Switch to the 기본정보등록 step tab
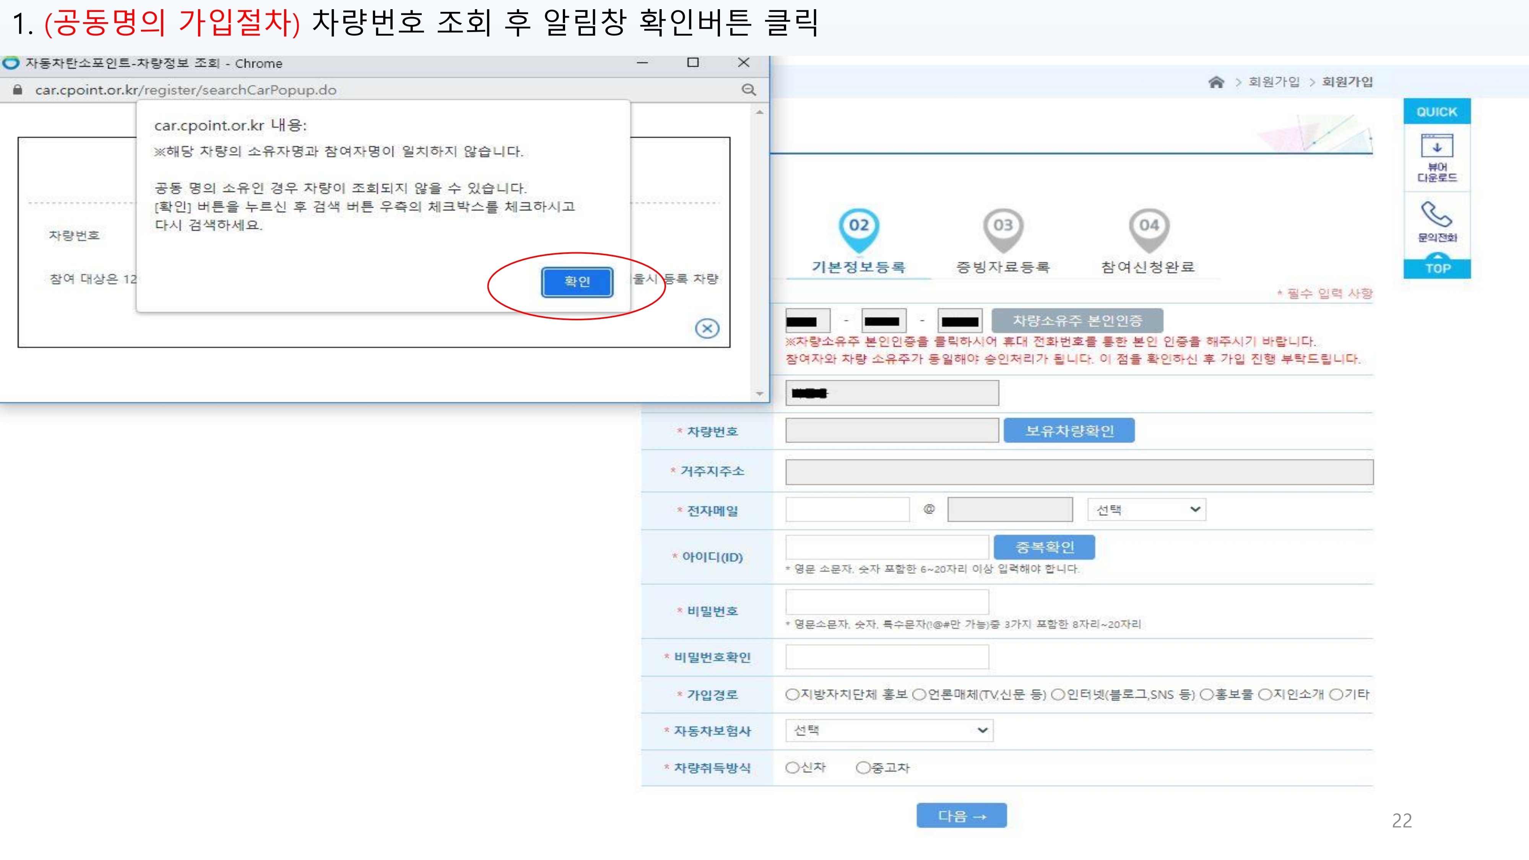 click(858, 267)
